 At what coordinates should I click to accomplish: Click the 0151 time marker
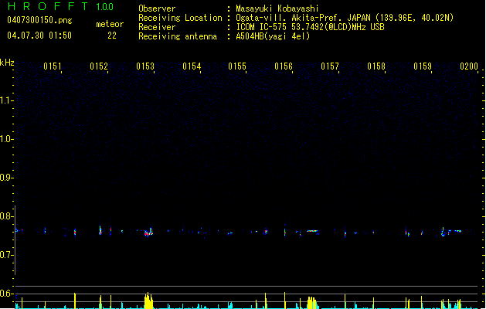53,66
